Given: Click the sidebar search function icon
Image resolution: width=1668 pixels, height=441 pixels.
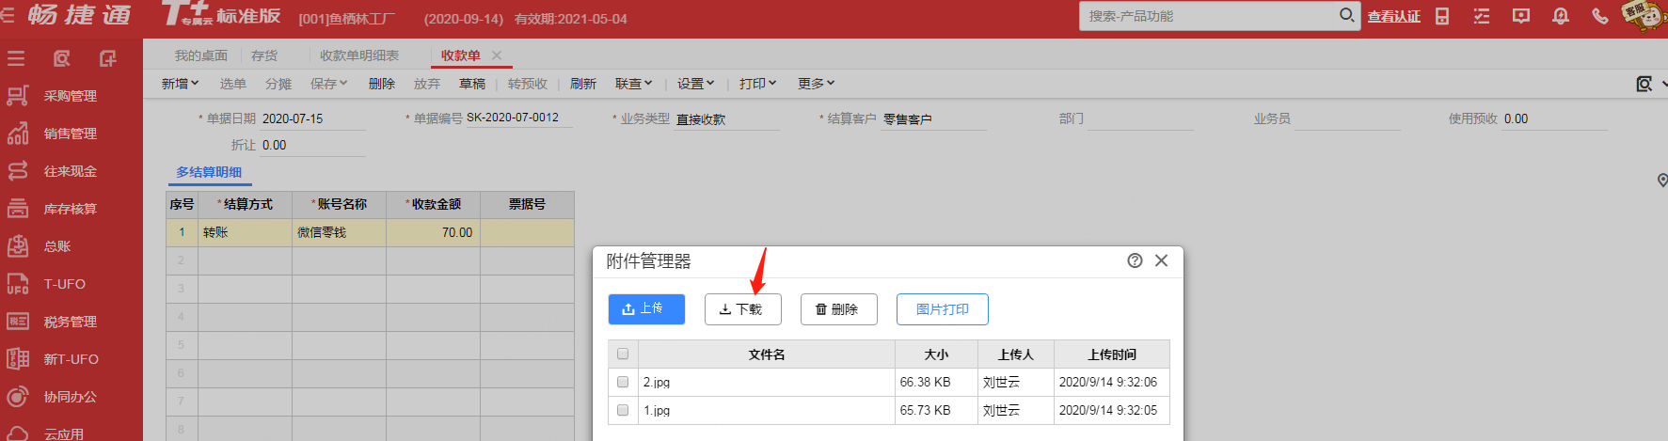Looking at the screenshot, I should click(x=61, y=58).
